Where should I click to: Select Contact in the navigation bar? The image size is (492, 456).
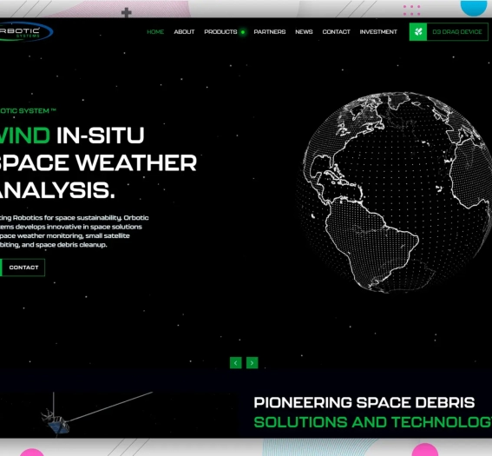336,32
